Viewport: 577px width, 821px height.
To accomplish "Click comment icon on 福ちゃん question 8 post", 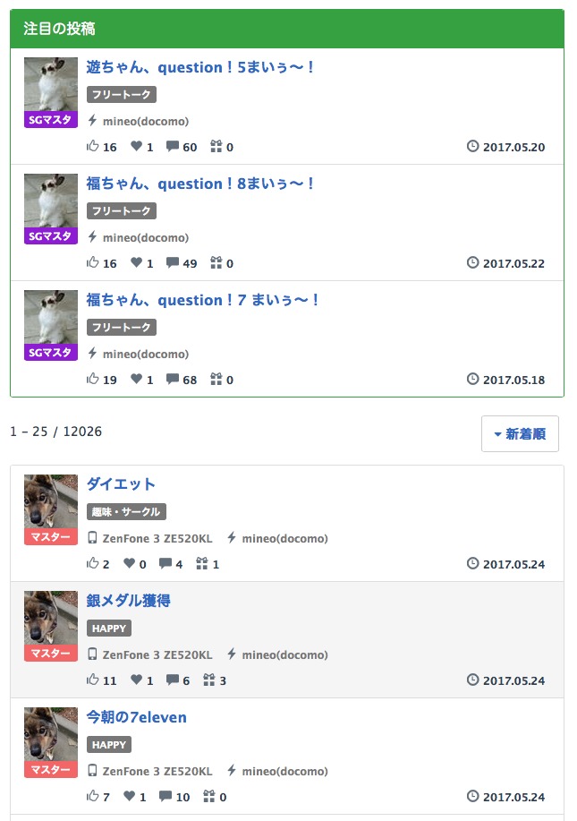I will click(172, 263).
